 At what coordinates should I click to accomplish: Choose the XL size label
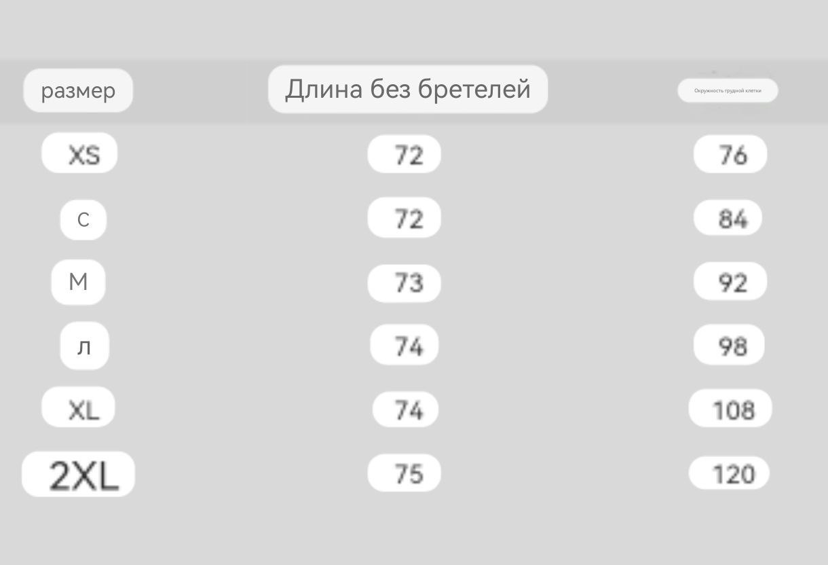point(79,407)
